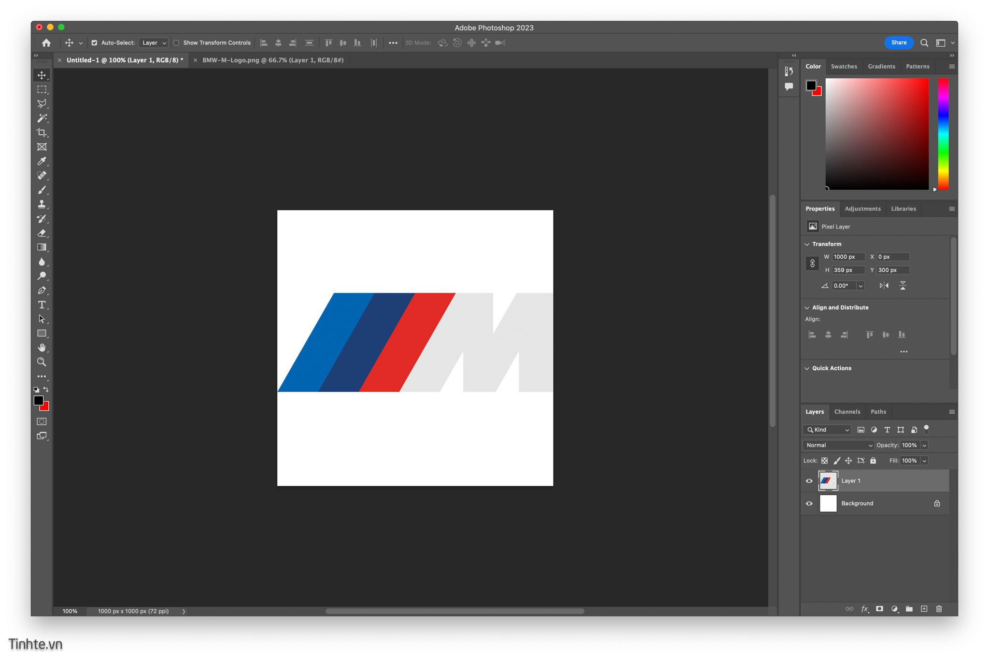Select the Rectangular Marquee tool
This screenshot has width=989, height=657.
pos(42,90)
